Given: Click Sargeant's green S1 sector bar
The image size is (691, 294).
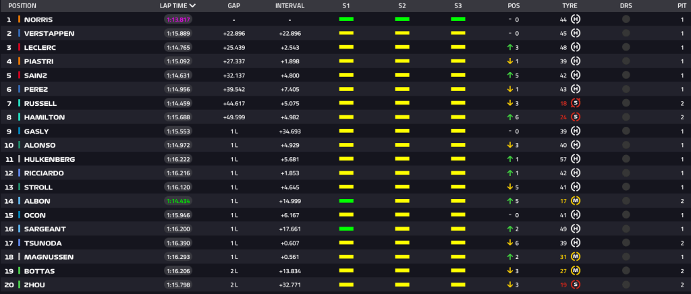Looking at the screenshot, I should (346, 229).
